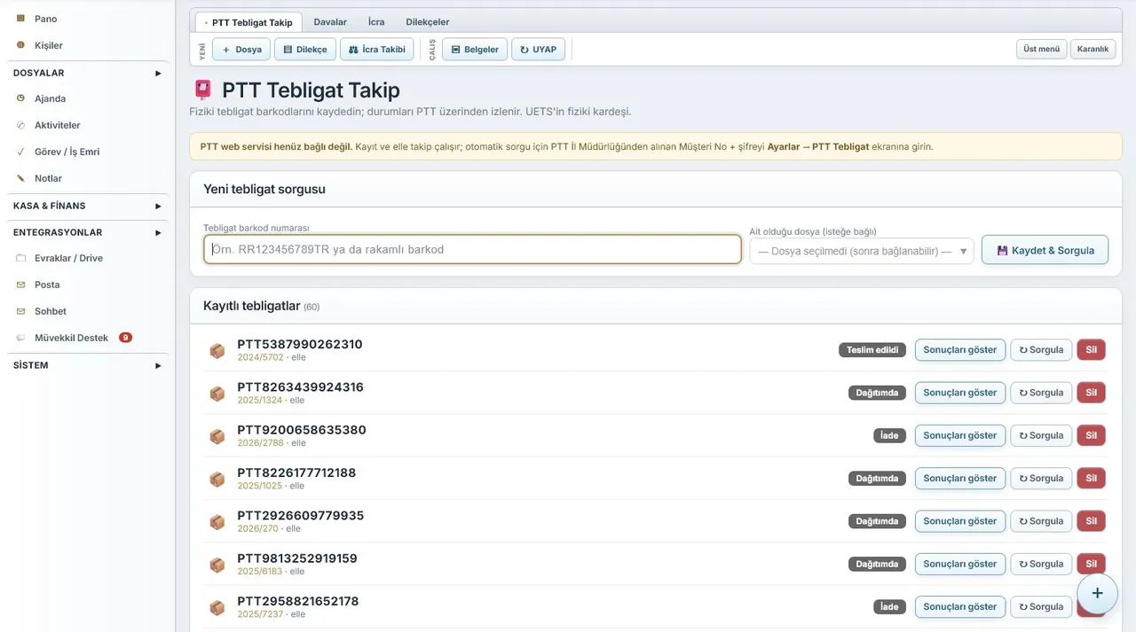Switch to the Dilekçeler tab
The width and height of the screenshot is (1136, 632).
coord(428,22)
